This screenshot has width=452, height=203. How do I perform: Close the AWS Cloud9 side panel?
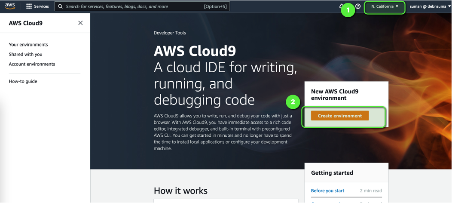(x=80, y=23)
